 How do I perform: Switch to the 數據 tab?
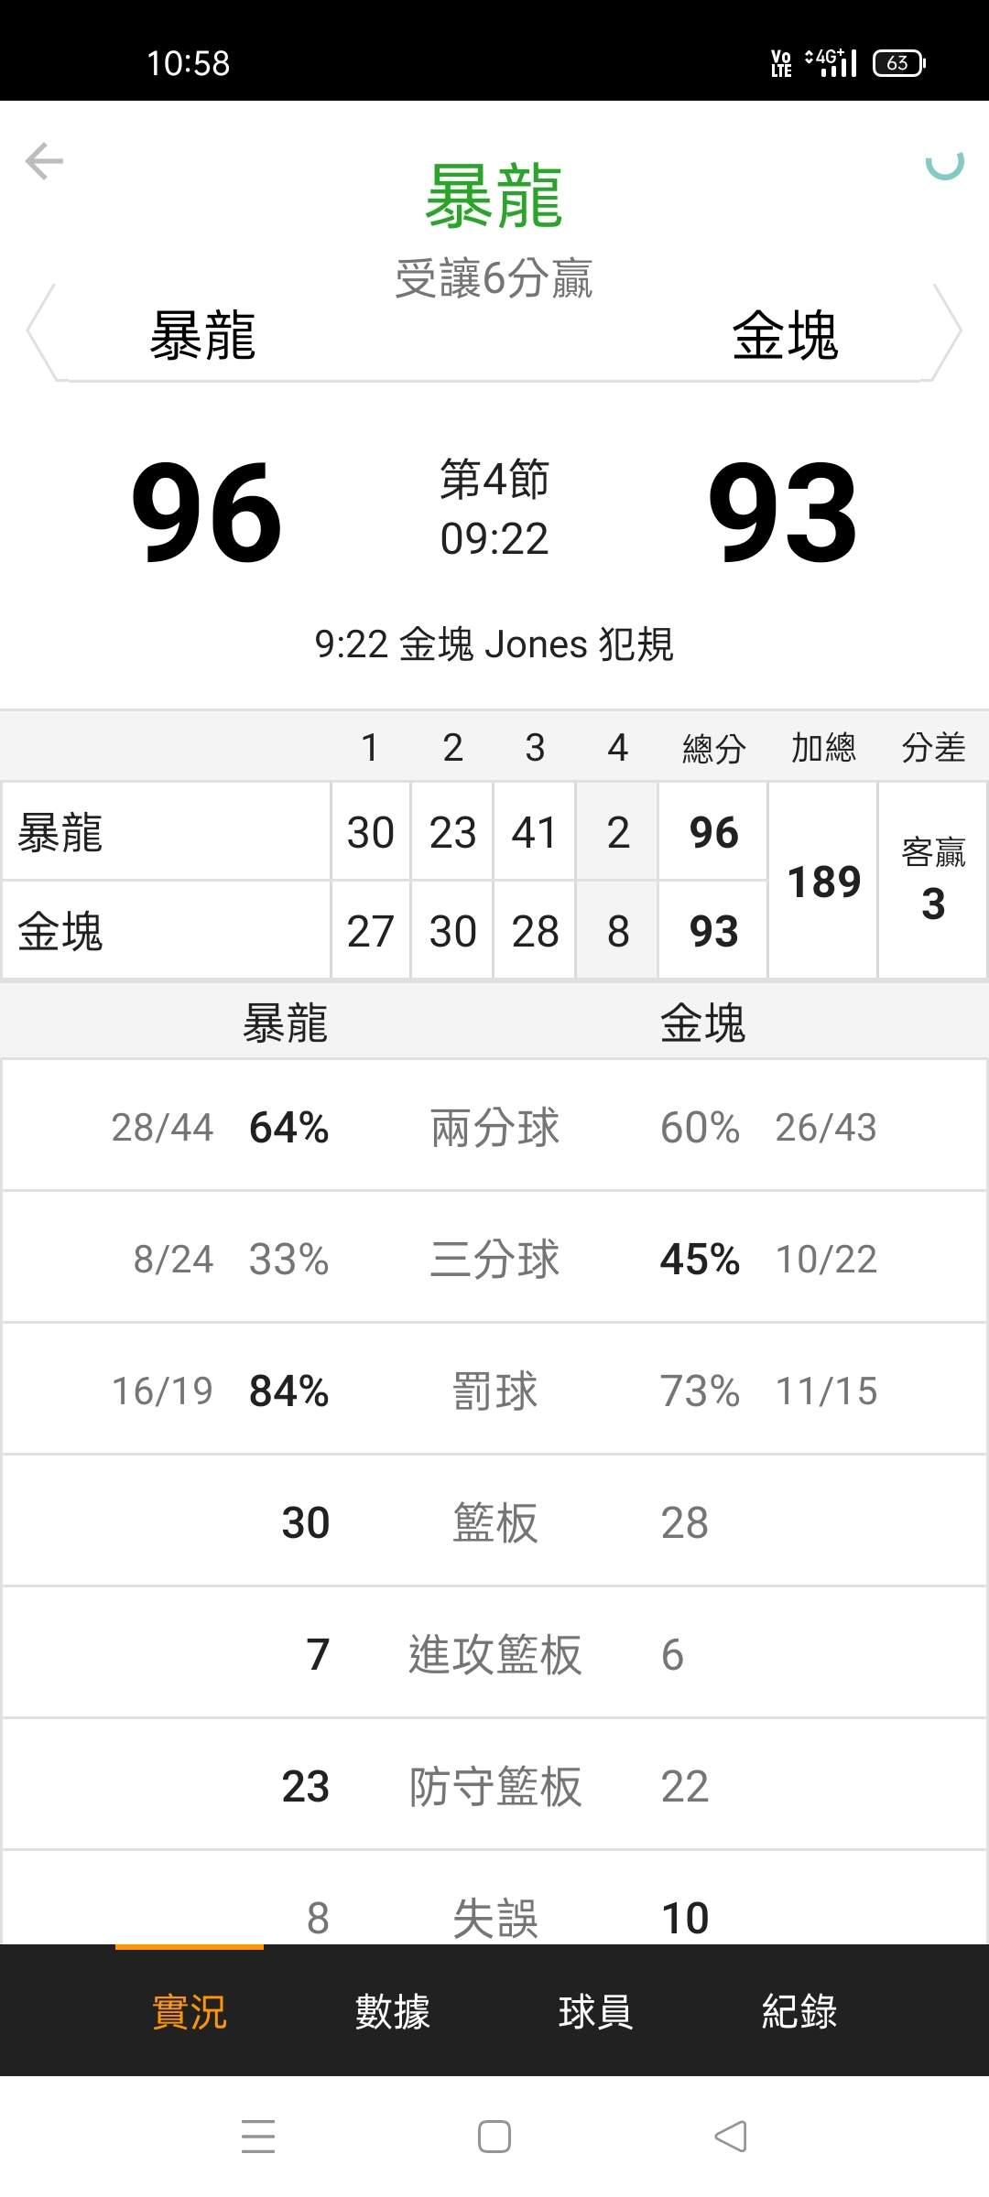(393, 2011)
